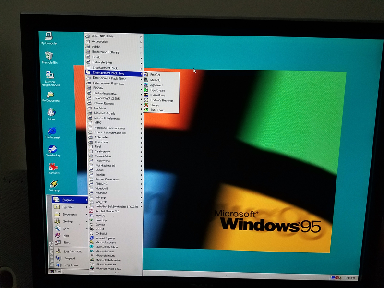The height and width of the screenshot is (288, 384).
Task: Expand the Entertainment Pack Four folder
Action: (x=114, y=83)
